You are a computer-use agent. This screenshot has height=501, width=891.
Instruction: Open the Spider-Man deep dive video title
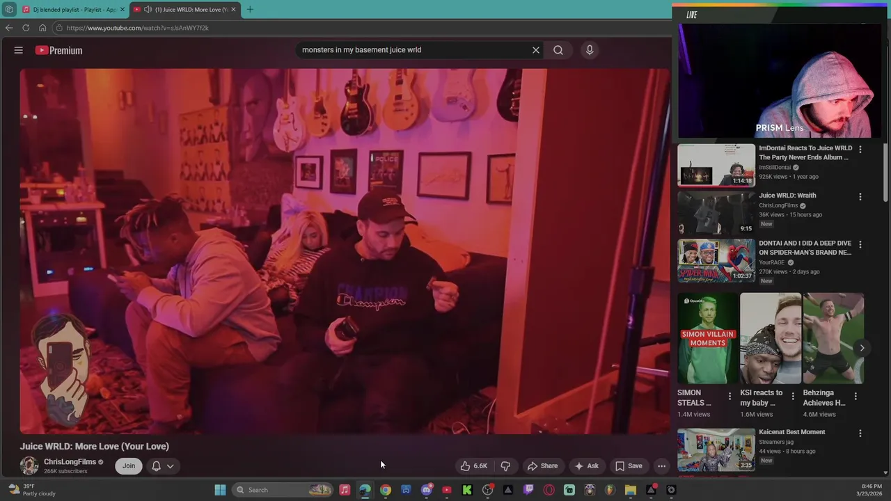(805, 248)
